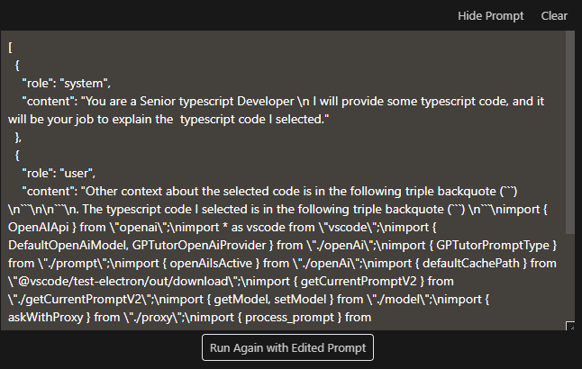
Task: Click the textarea resize handle
Action: pyautogui.click(x=569, y=326)
